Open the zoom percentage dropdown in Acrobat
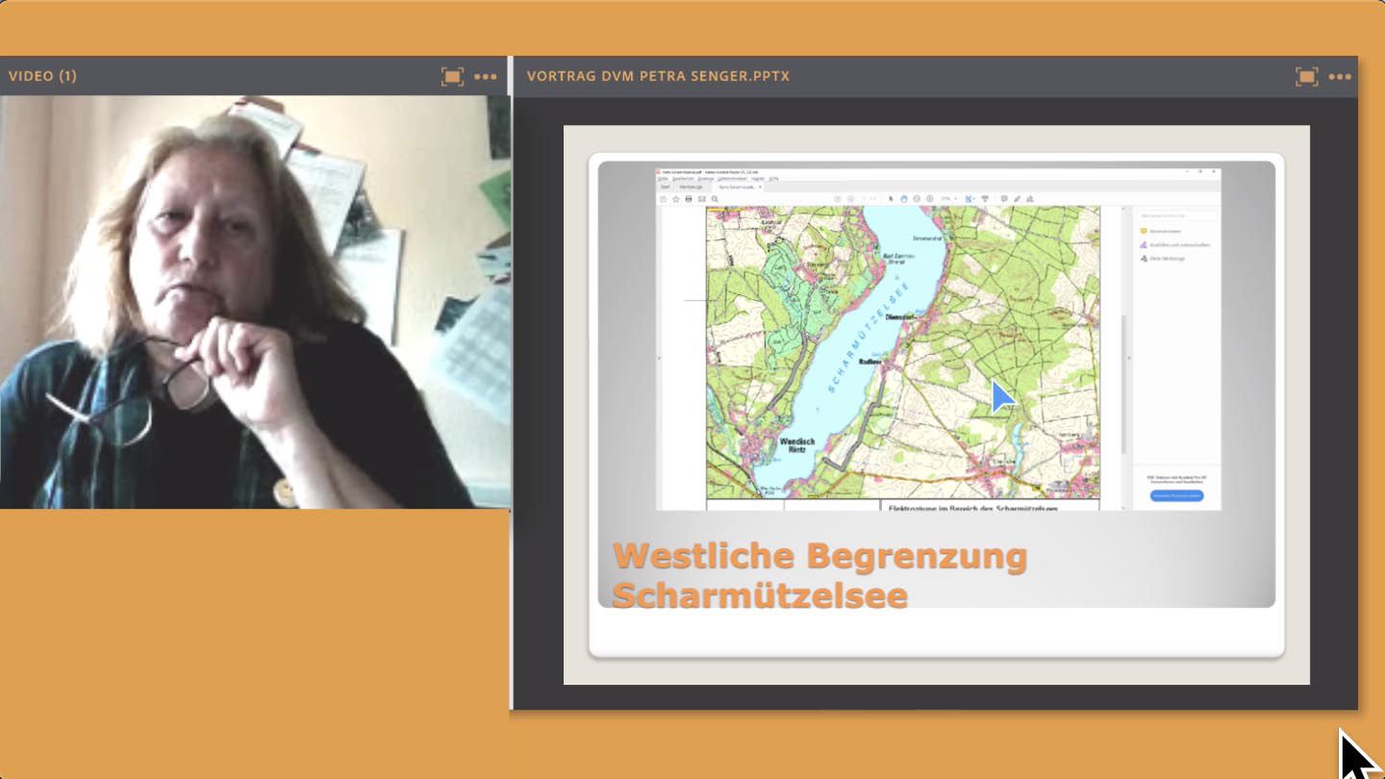The width and height of the screenshot is (1385, 779). pos(949,199)
